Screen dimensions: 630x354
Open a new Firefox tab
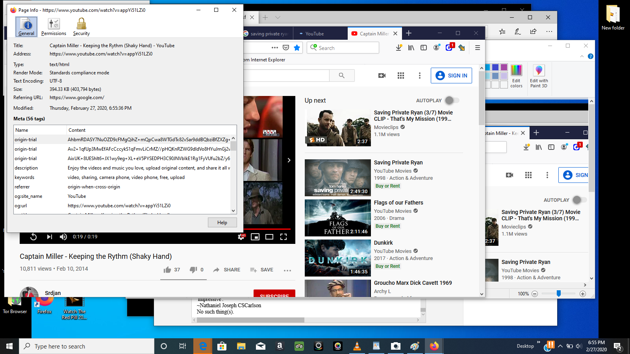pyautogui.click(x=409, y=33)
